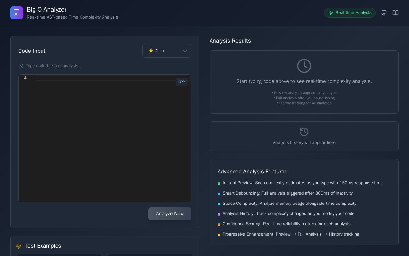The image size is (409, 256).
Task: Click 'History tracking for all analyses' hint
Action: tap(304, 103)
